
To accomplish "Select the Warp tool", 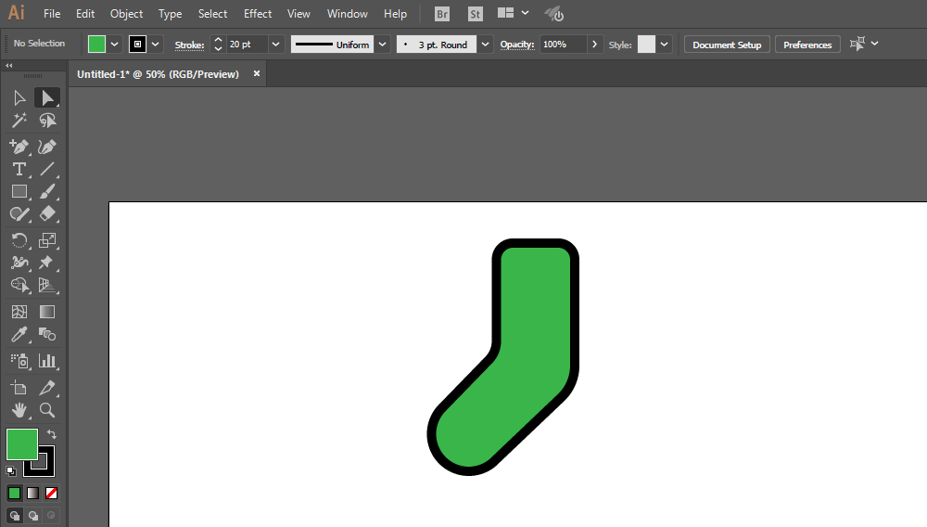I will click(x=19, y=263).
